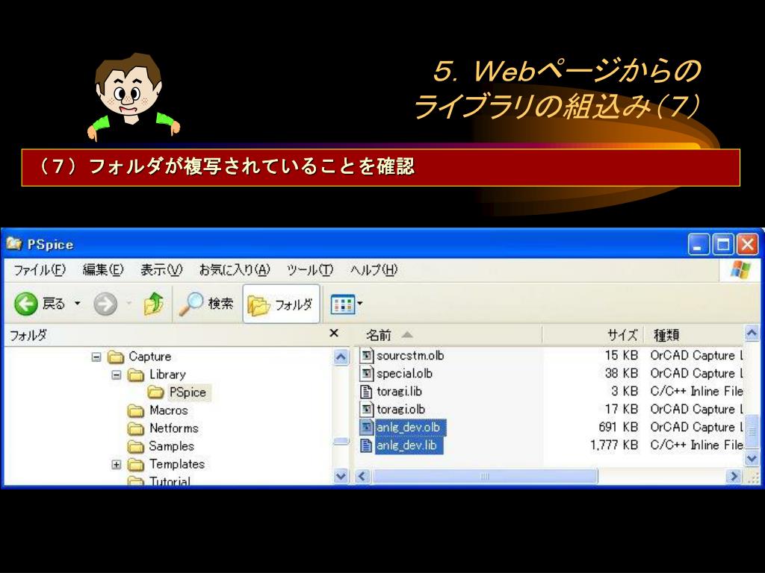Click the Macros folder icon
765x573 pixels.
[x=136, y=411]
